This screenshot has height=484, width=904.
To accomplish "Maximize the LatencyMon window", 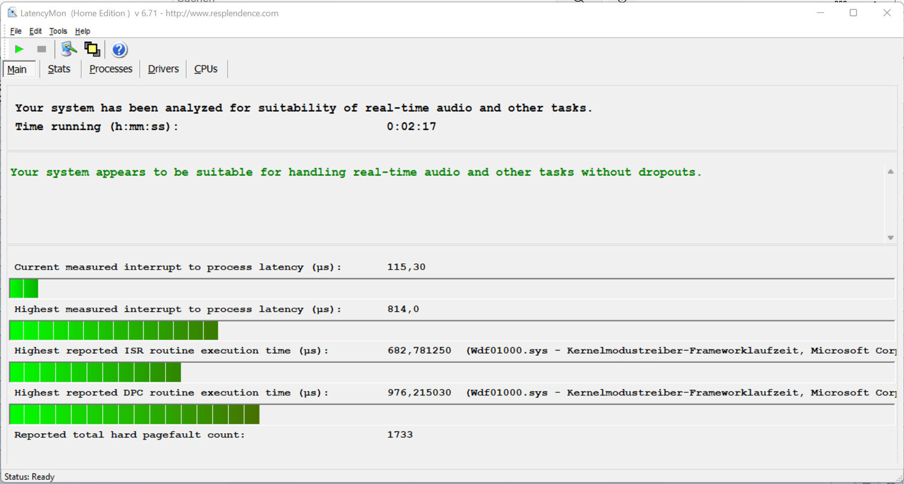I will [x=853, y=13].
